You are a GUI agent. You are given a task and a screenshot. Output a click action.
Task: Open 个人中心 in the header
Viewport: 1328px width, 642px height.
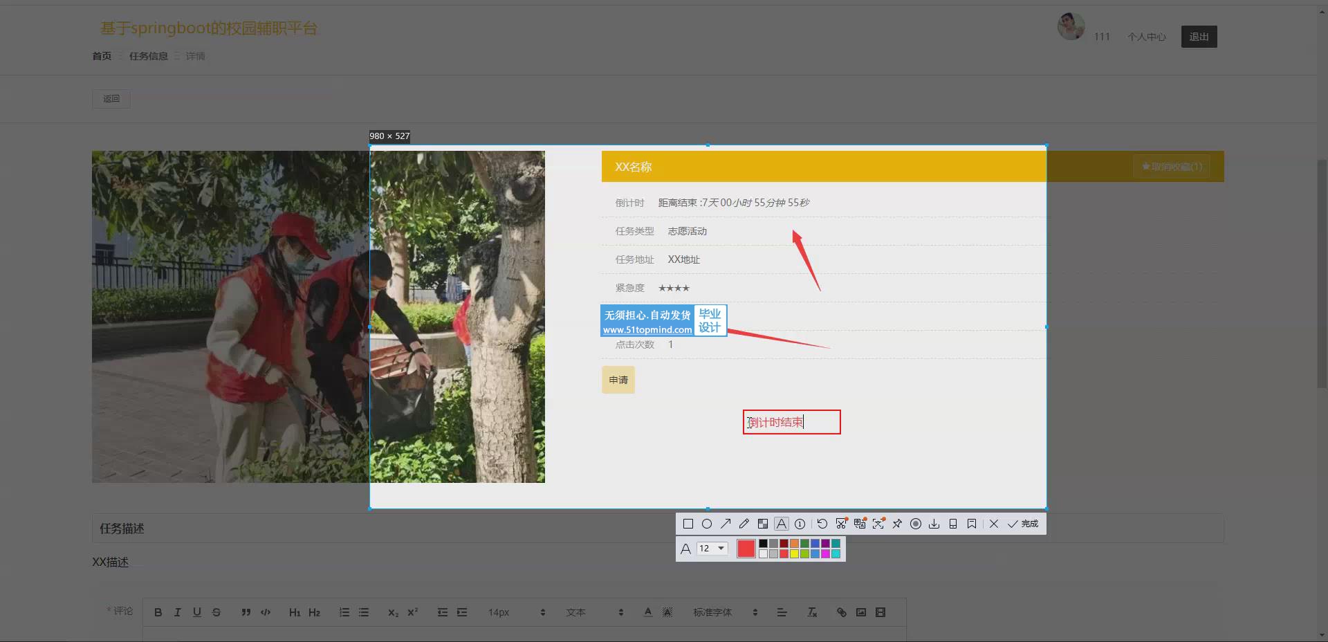click(x=1146, y=37)
